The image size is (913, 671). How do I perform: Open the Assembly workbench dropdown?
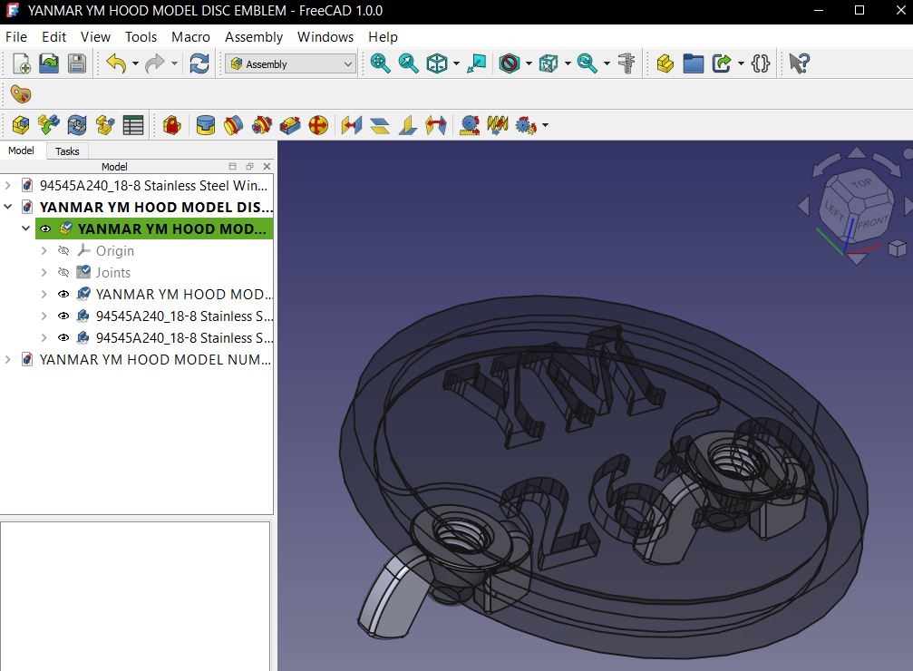(x=290, y=64)
